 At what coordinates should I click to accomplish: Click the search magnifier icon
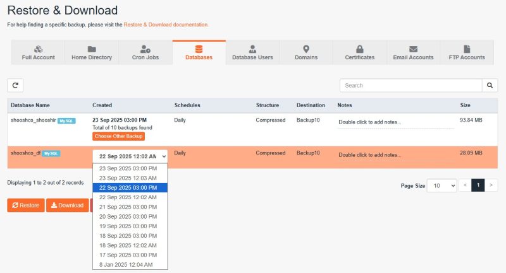click(x=490, y=86)
